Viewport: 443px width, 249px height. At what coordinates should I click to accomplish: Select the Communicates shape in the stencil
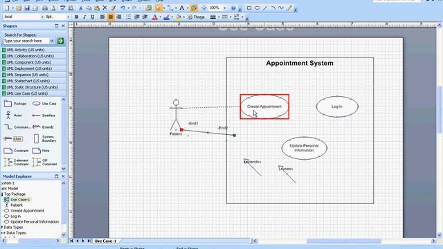(17, 127)
